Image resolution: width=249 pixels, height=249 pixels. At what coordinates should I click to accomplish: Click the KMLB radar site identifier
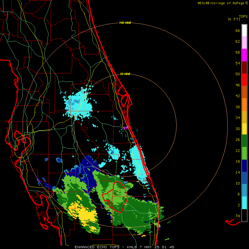tap(133, 247)
